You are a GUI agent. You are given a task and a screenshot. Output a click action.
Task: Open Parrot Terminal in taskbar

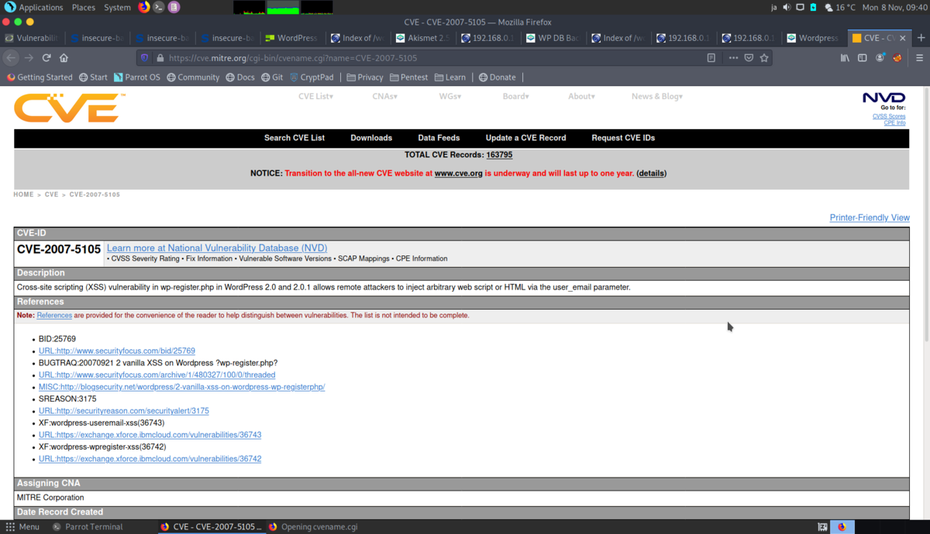(88, 527)
